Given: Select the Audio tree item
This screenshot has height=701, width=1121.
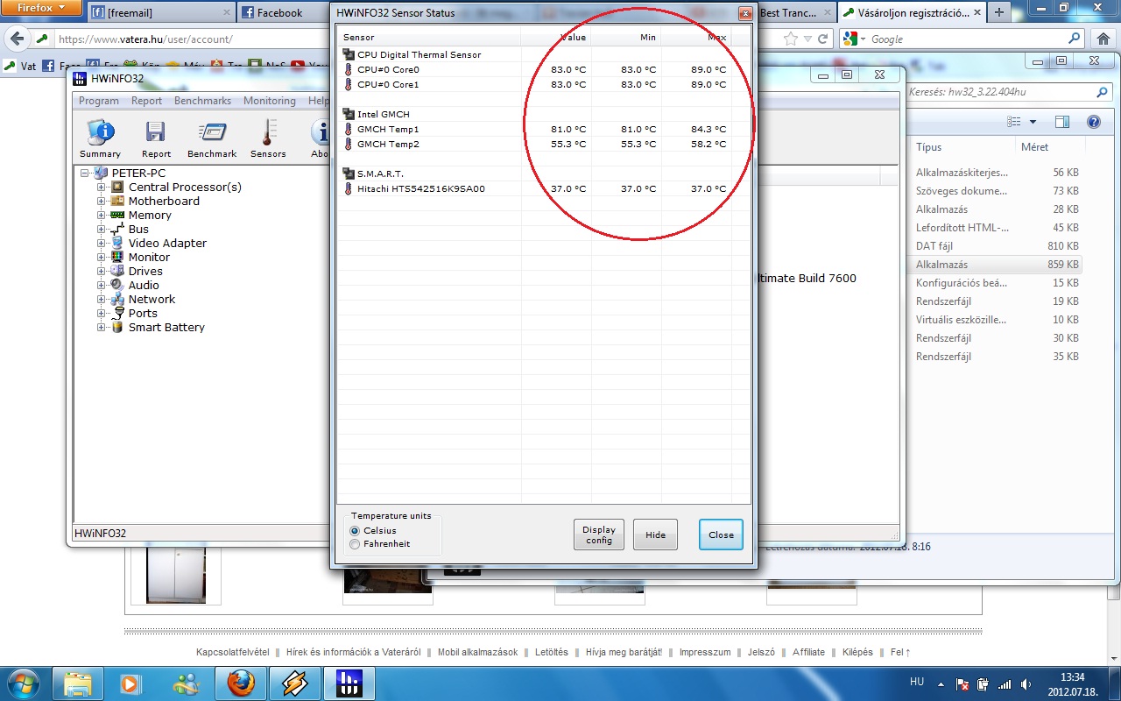Looking at the screenshot, I should click(x=144, y=286).
